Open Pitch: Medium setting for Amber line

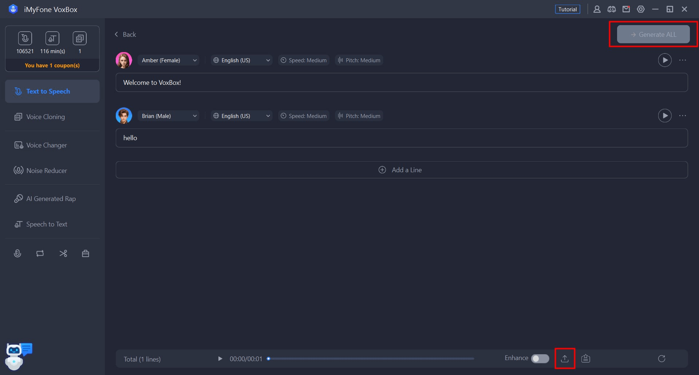[x=359, y=60]
